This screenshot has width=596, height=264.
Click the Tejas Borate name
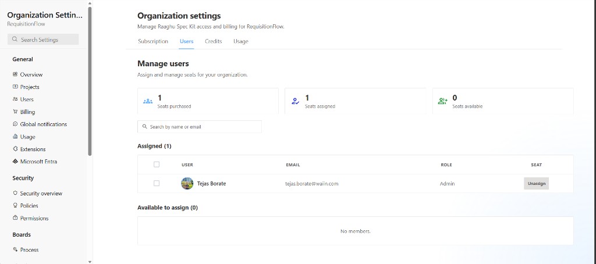click(x=212, y=184)
